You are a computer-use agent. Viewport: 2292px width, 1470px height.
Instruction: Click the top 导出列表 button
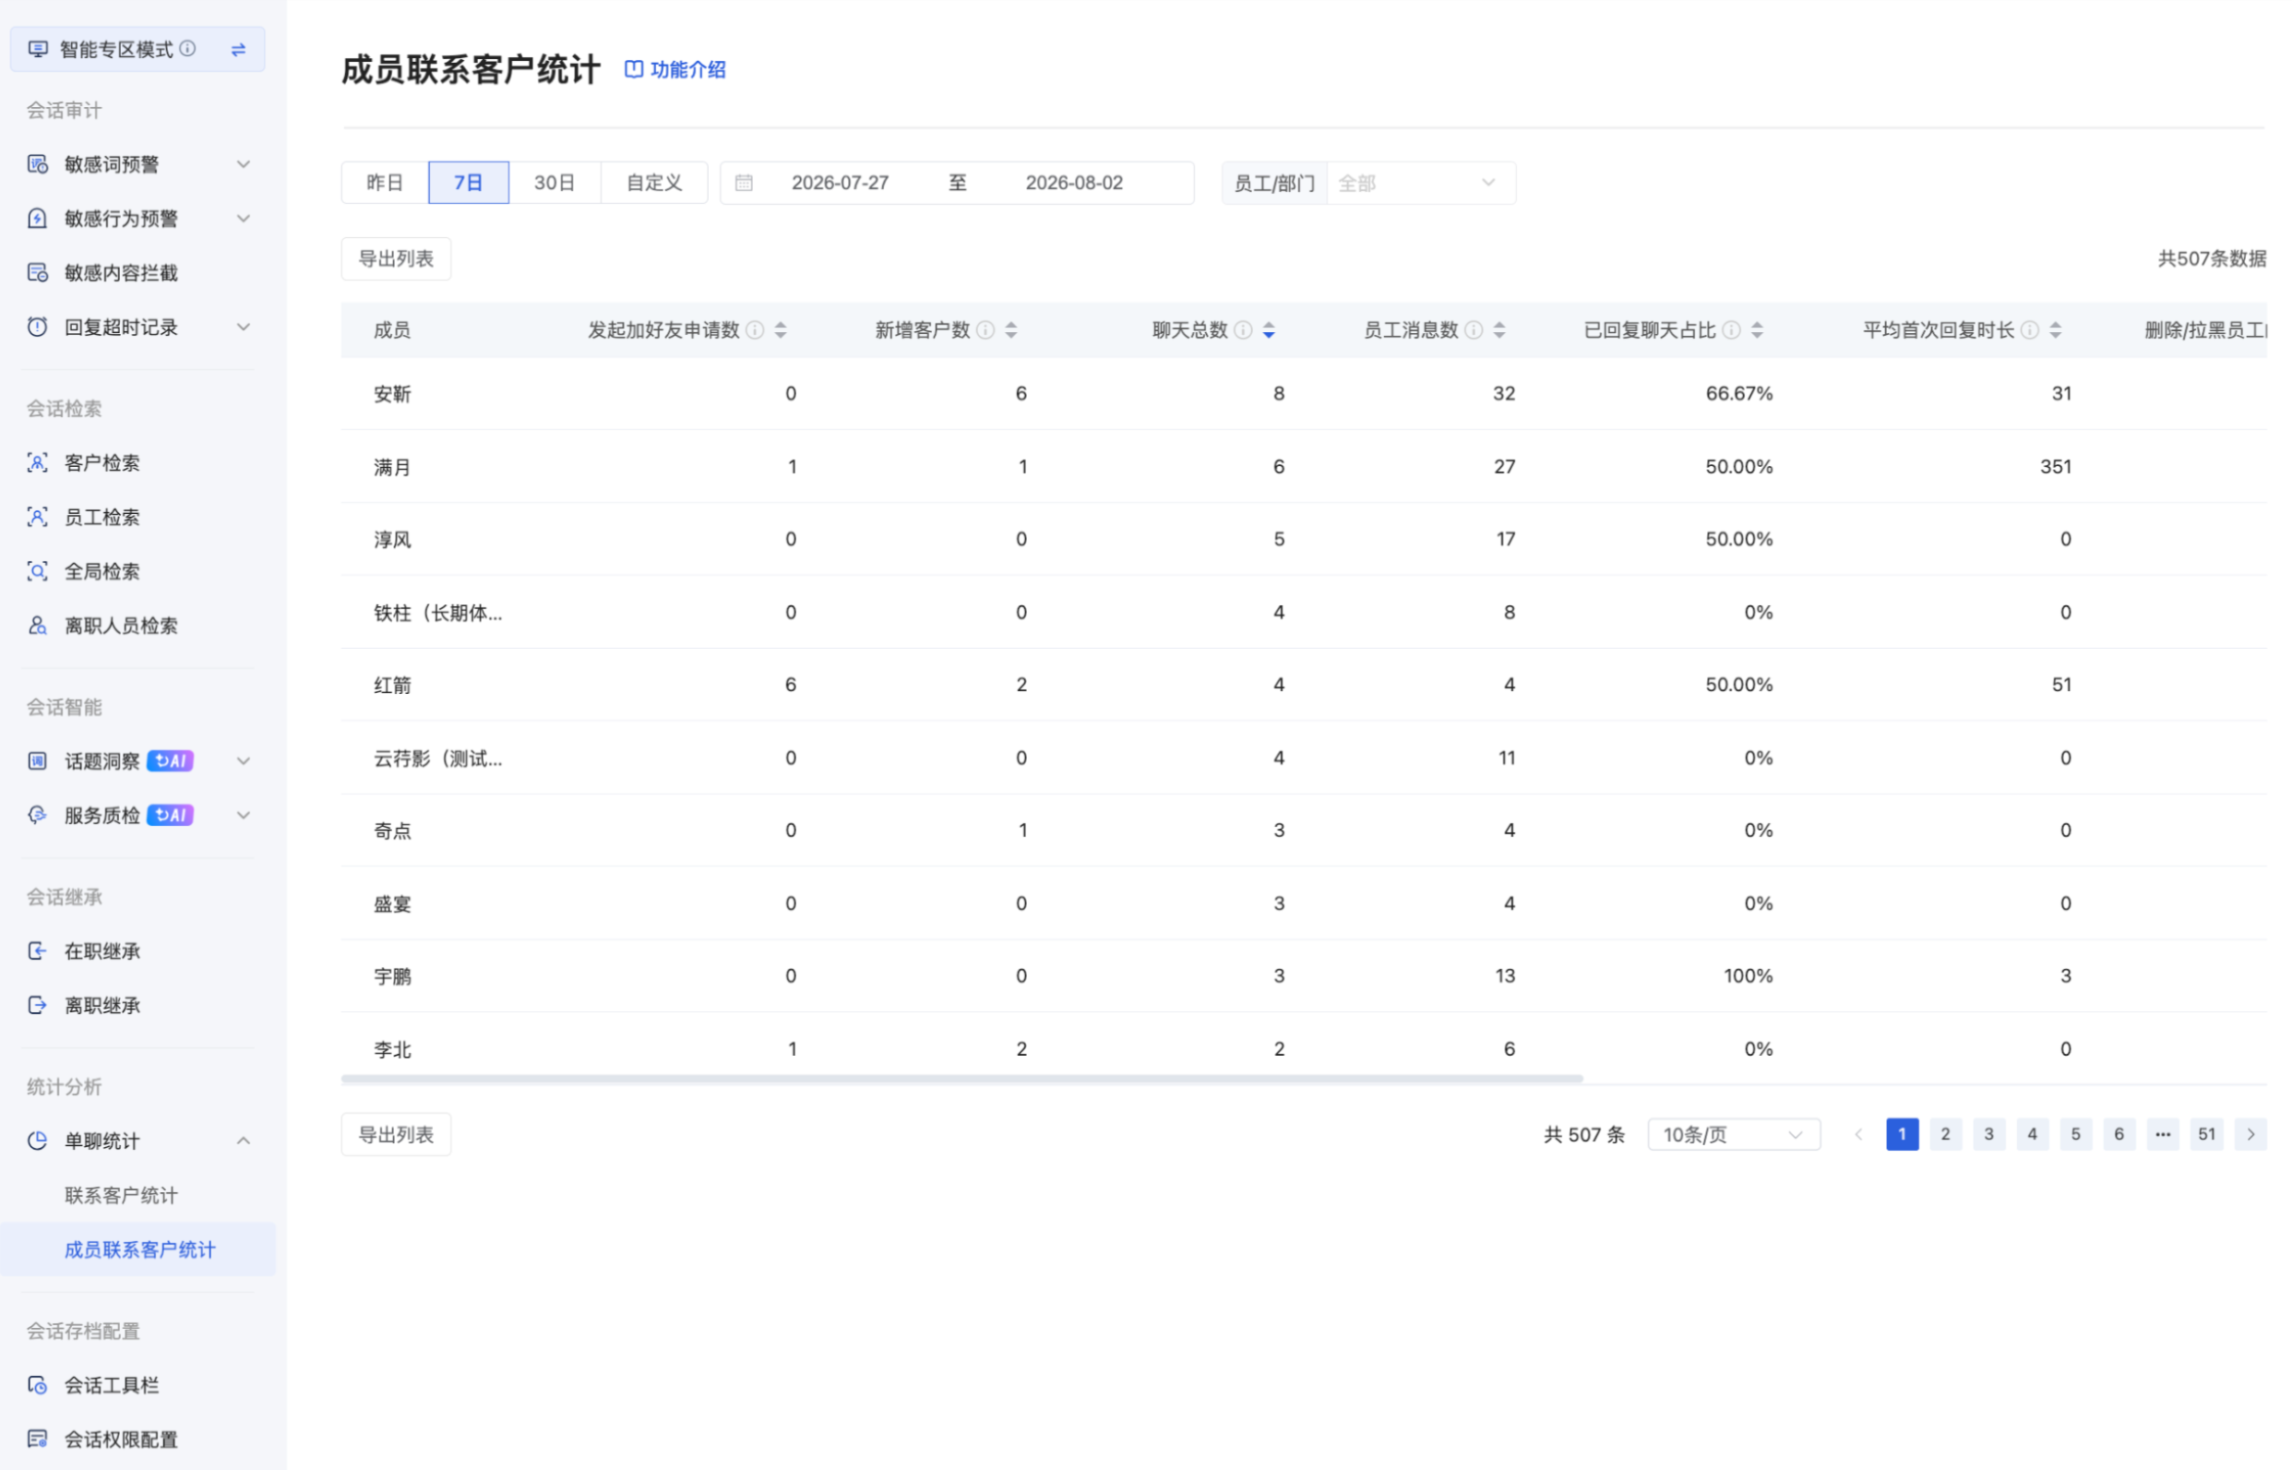click(x=396, y=259)
